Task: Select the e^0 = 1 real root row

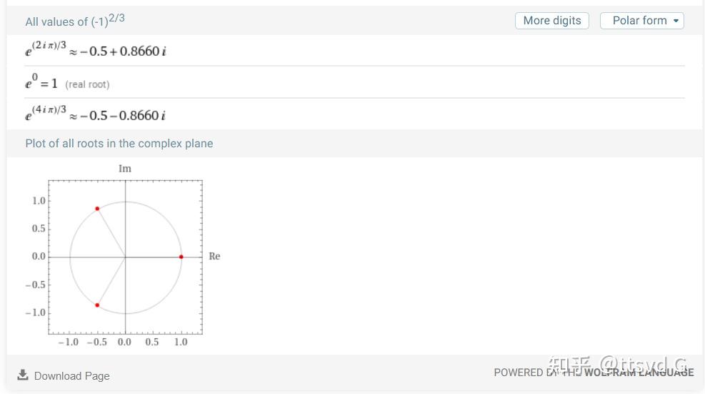Action: (x=355, y=82)
